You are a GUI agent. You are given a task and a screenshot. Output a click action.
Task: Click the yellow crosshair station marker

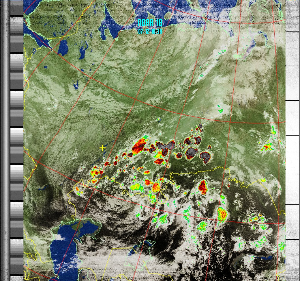[102, 148]
